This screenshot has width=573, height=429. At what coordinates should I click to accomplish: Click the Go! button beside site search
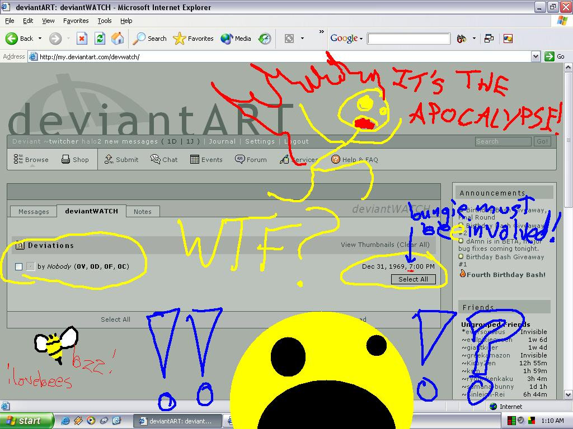(x=542, y=141)
